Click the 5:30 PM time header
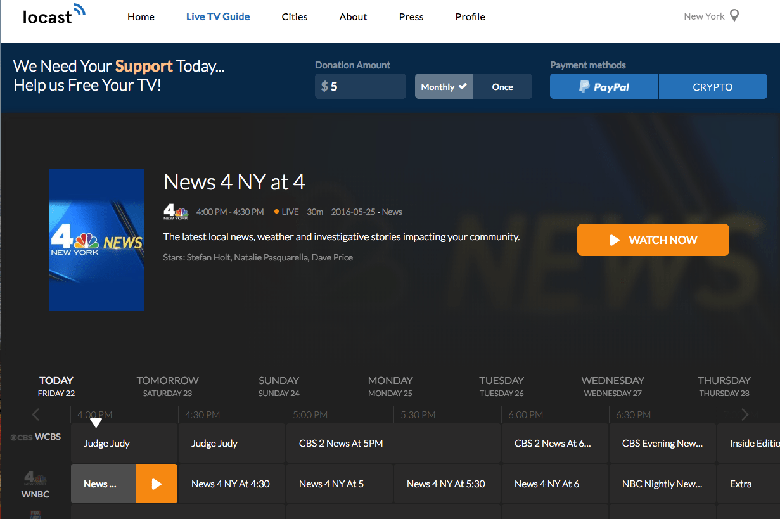The height and width of the screenshot is (519, 780). [418, 415]
